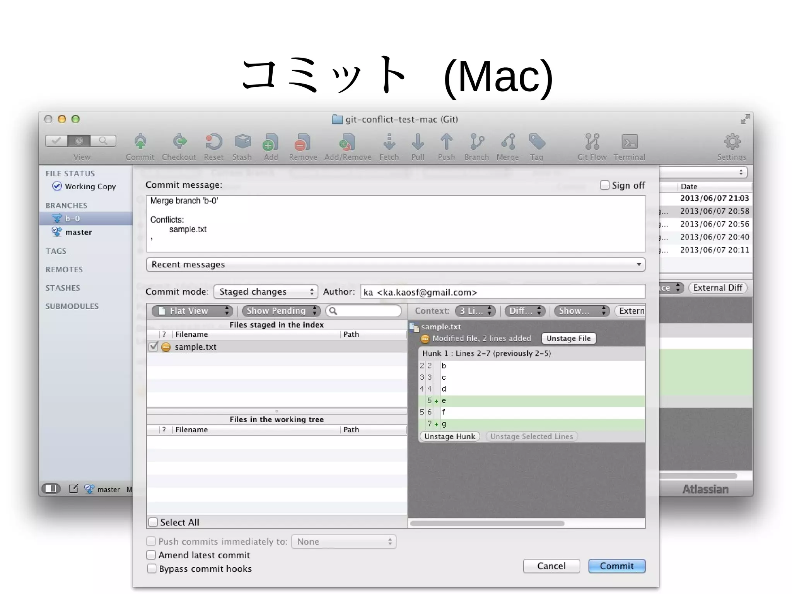Open the Flat View dropdown
Screen dimensions: 792x594
click(x=192, y=311)
